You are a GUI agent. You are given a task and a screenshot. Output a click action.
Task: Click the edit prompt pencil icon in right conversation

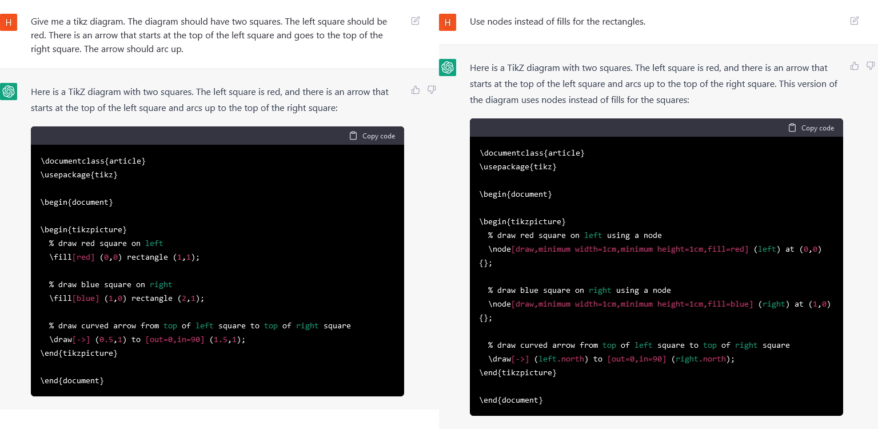(x=854, y=20)
